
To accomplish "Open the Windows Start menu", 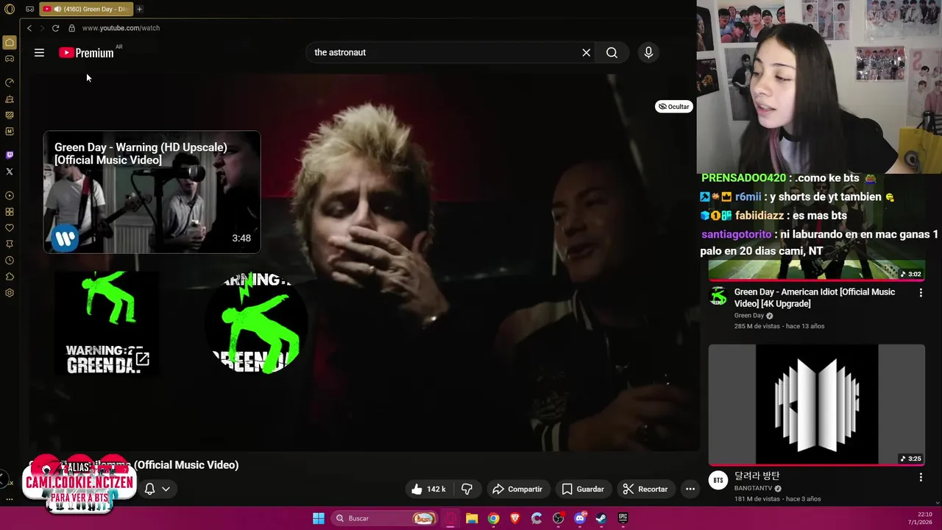I will 319,518.
